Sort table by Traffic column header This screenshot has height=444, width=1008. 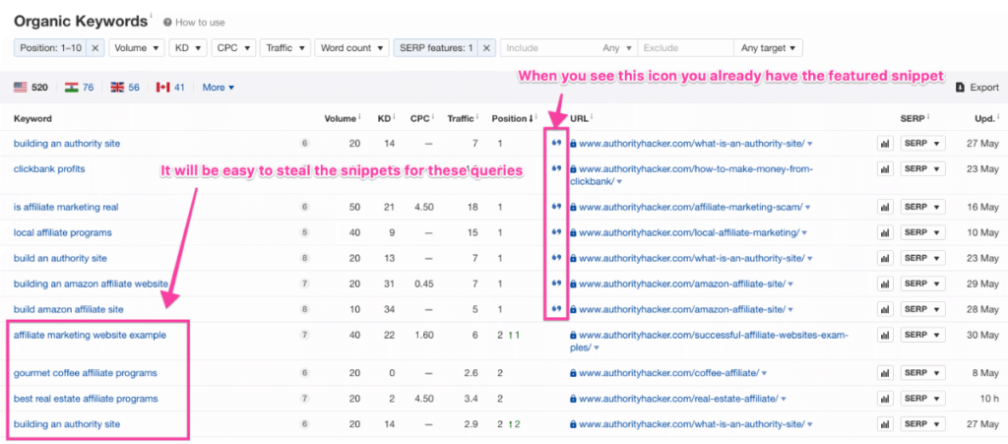(460, 119)
